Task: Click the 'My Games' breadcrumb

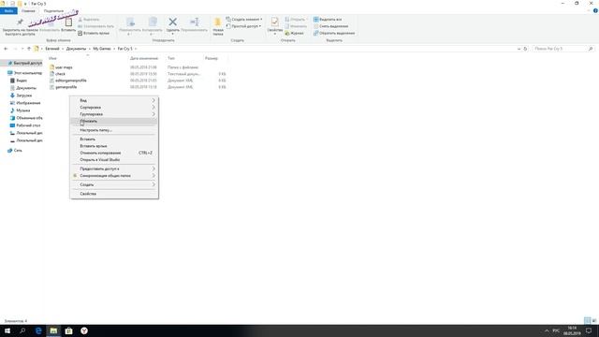Action: [102, 49]
